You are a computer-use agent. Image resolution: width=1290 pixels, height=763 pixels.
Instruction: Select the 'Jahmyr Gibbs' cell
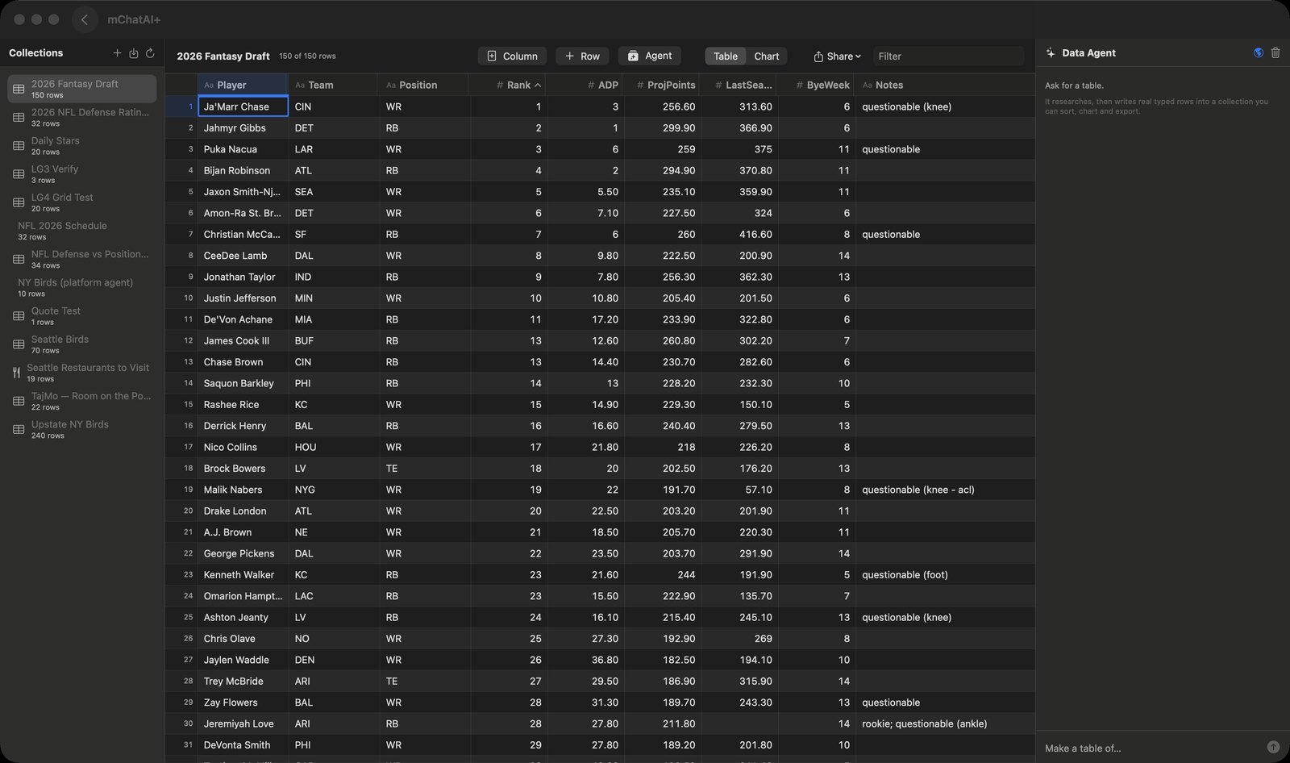point(242,127)
